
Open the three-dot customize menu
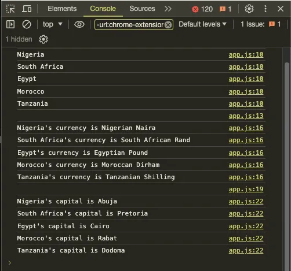pyautogui.click(x=265, y=9)
